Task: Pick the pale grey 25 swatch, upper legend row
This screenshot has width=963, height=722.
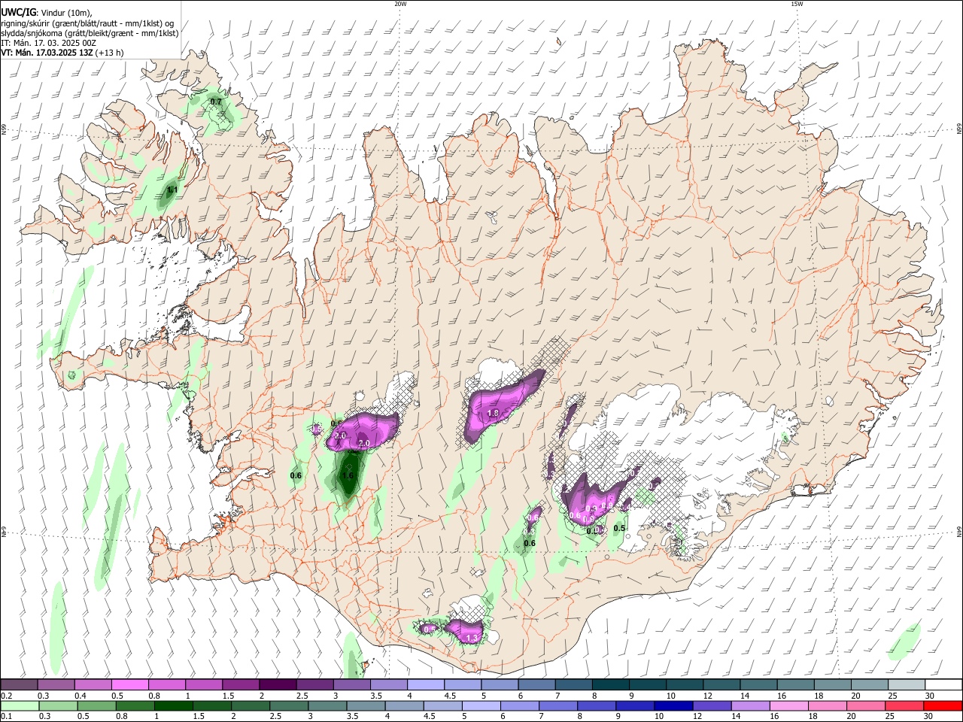Action: tap(907, 684)
